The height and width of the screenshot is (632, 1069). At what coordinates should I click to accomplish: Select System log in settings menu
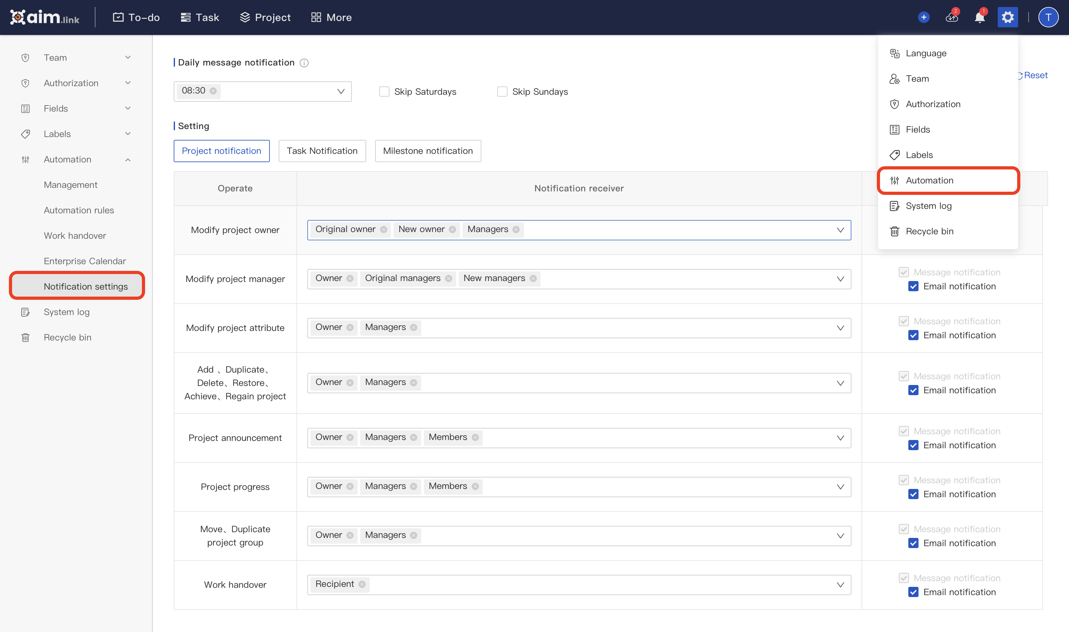(x=928, y=206)
